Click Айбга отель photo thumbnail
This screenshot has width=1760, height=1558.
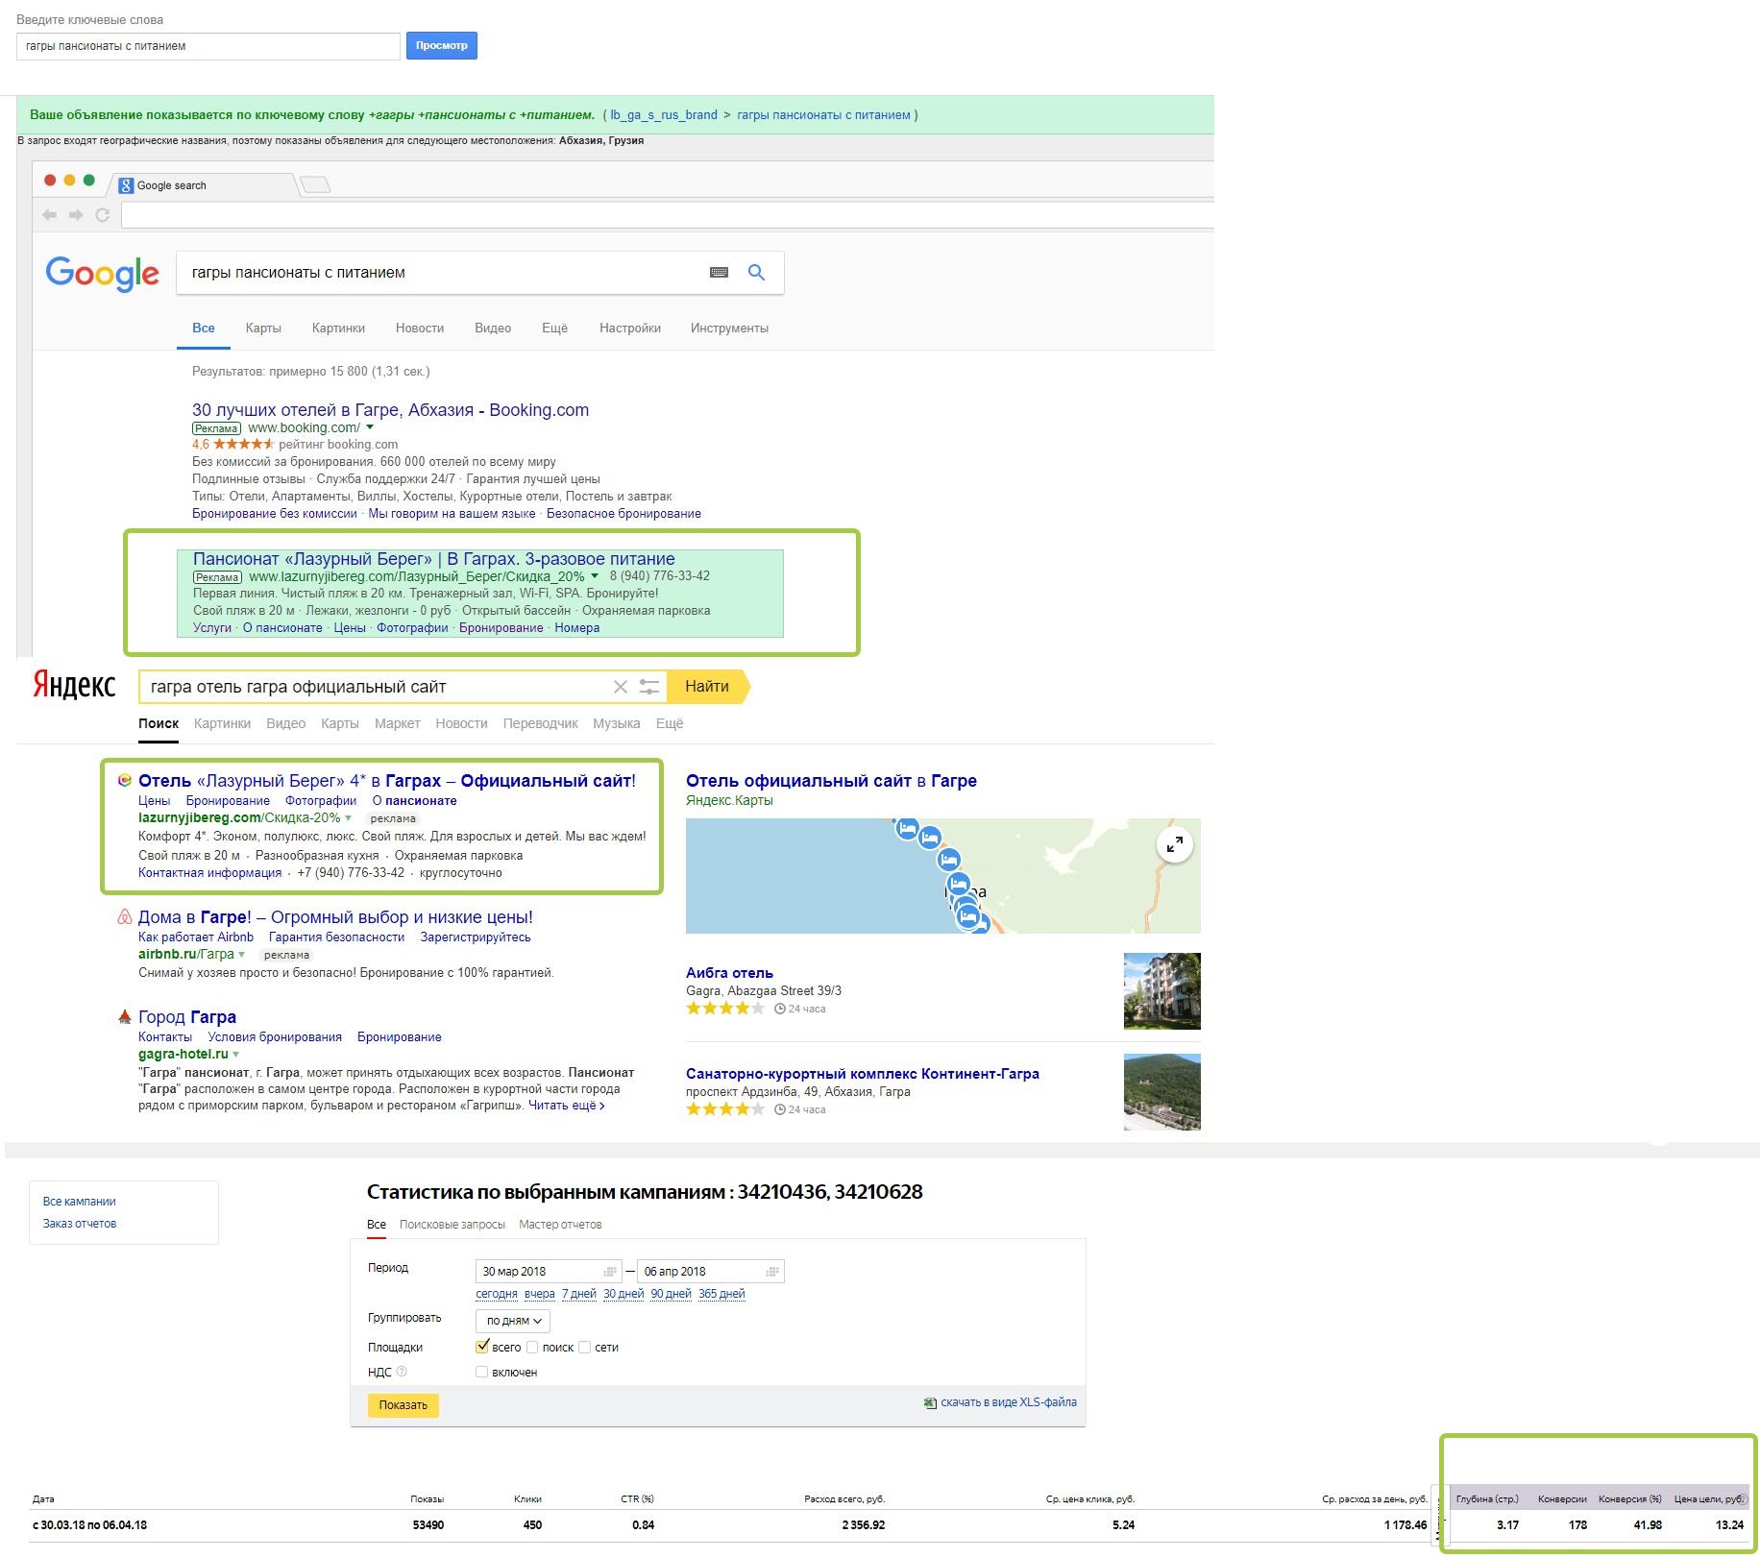pyautogui.click(x=1162, y=991)
